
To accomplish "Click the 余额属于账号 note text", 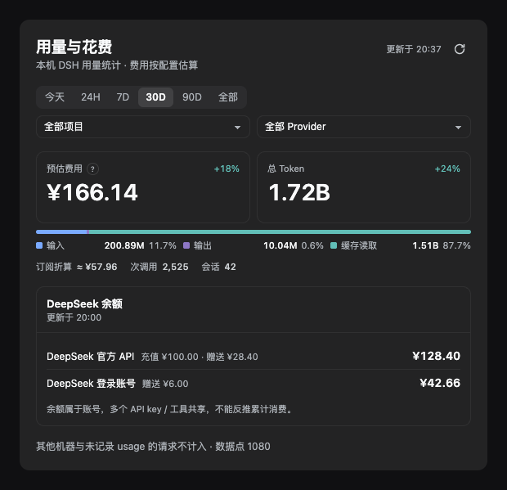I will (170, 409).
